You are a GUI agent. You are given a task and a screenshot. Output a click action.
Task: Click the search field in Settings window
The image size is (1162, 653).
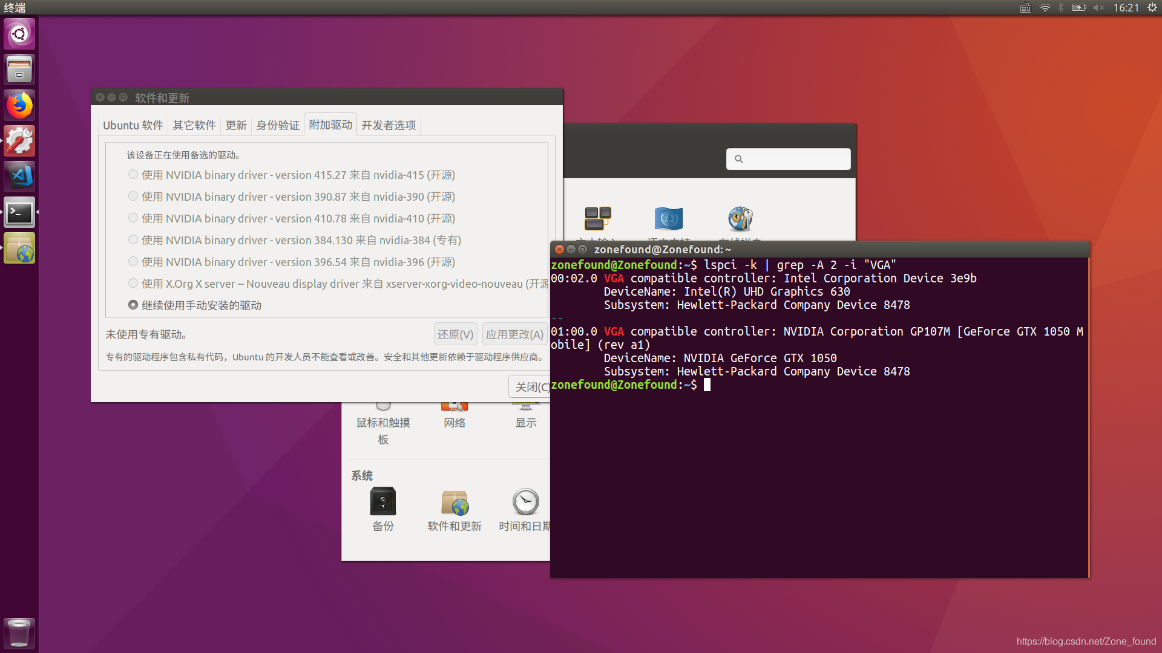pos(788,159)
